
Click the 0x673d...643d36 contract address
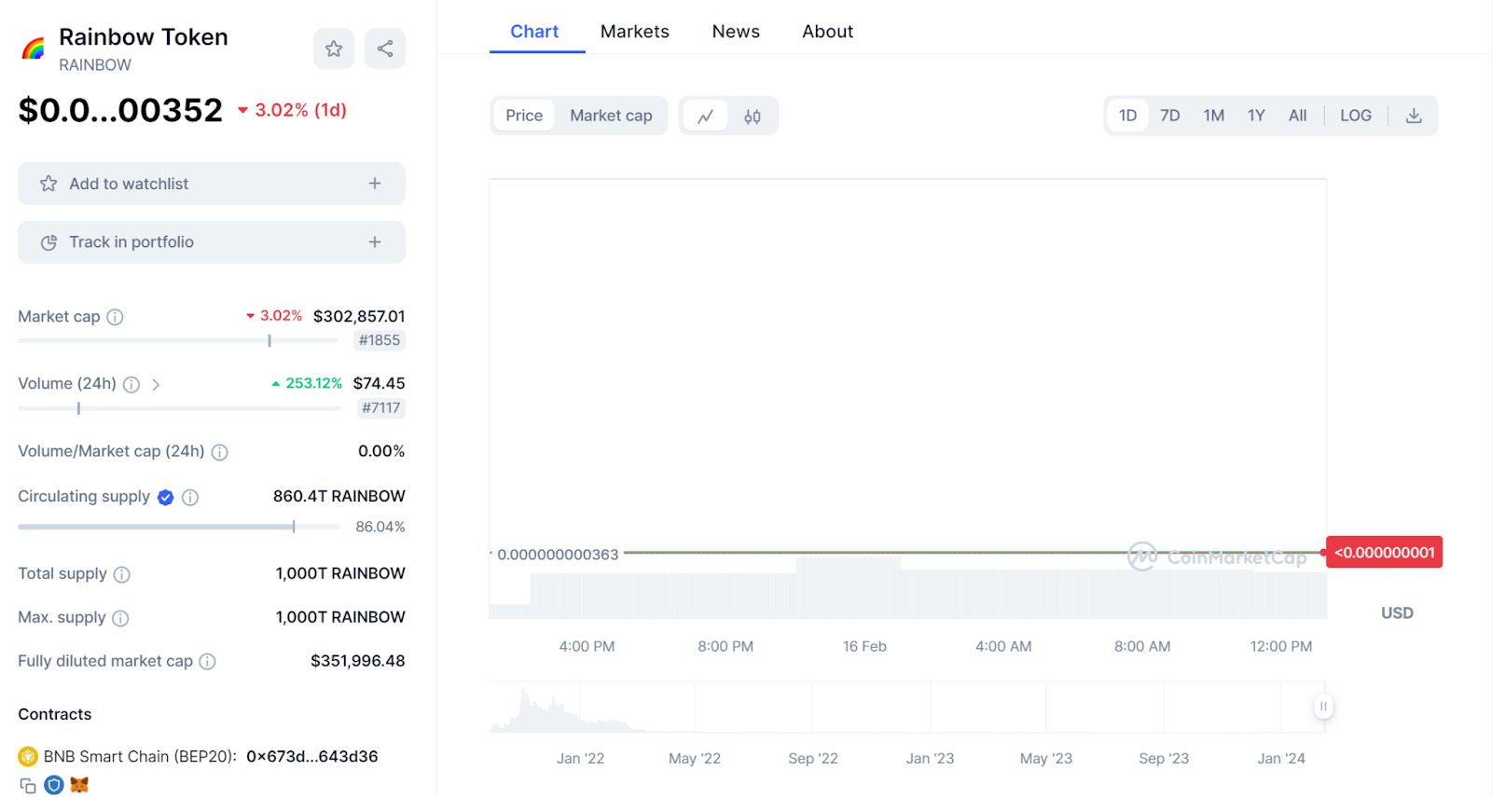pyautogui.click(x=312, y=756)
